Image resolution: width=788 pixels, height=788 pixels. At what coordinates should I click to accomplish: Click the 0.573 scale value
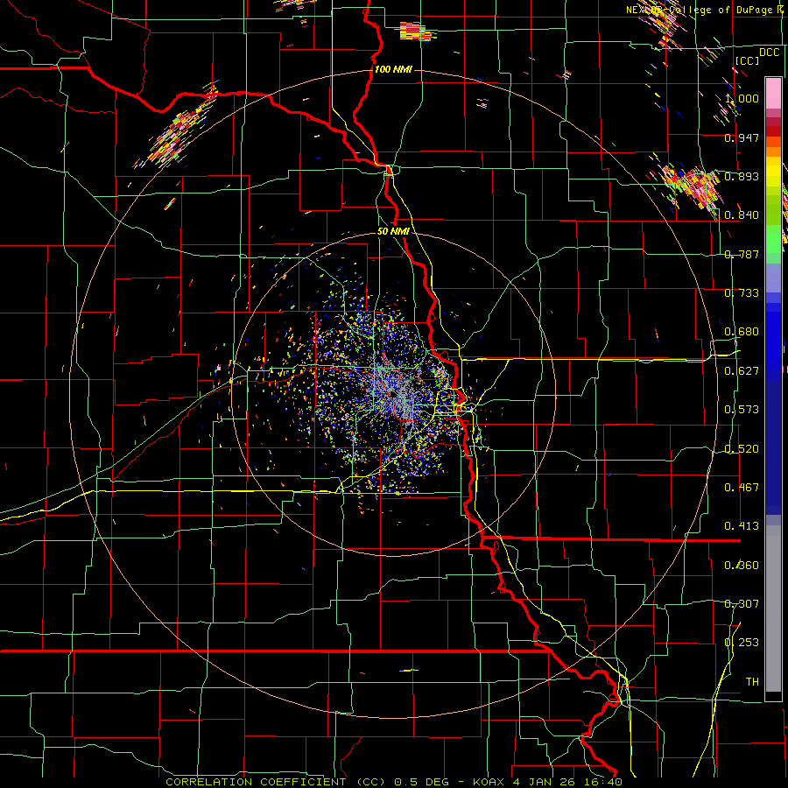coord(742,410)
